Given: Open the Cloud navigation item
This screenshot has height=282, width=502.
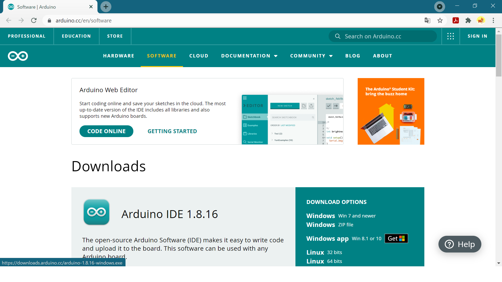Looking at the screenshot, I should 199,56.
